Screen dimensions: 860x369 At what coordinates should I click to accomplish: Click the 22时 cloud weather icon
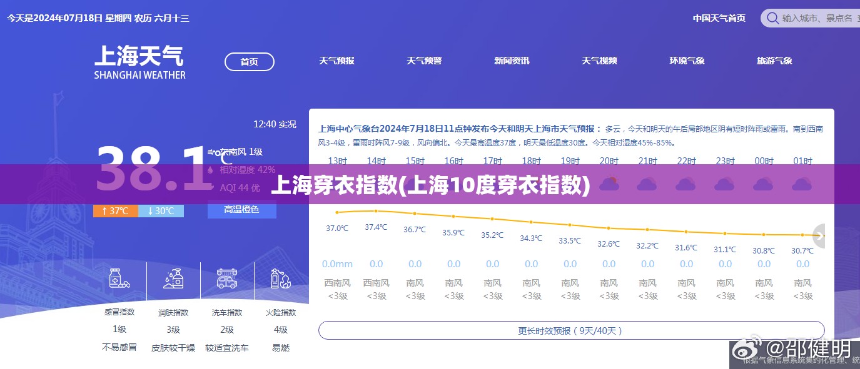point(686,184)
